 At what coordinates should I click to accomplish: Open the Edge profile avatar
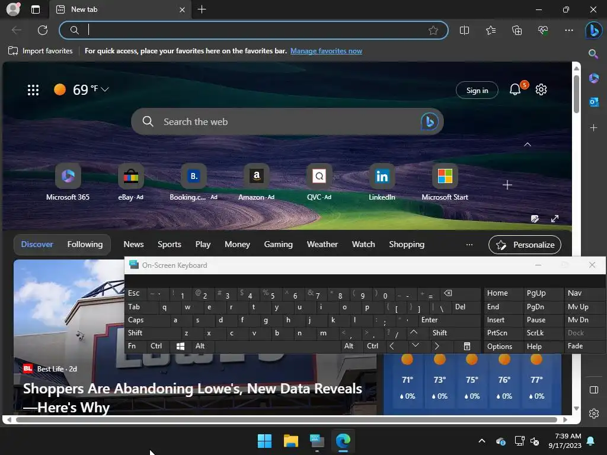(13, 9)
